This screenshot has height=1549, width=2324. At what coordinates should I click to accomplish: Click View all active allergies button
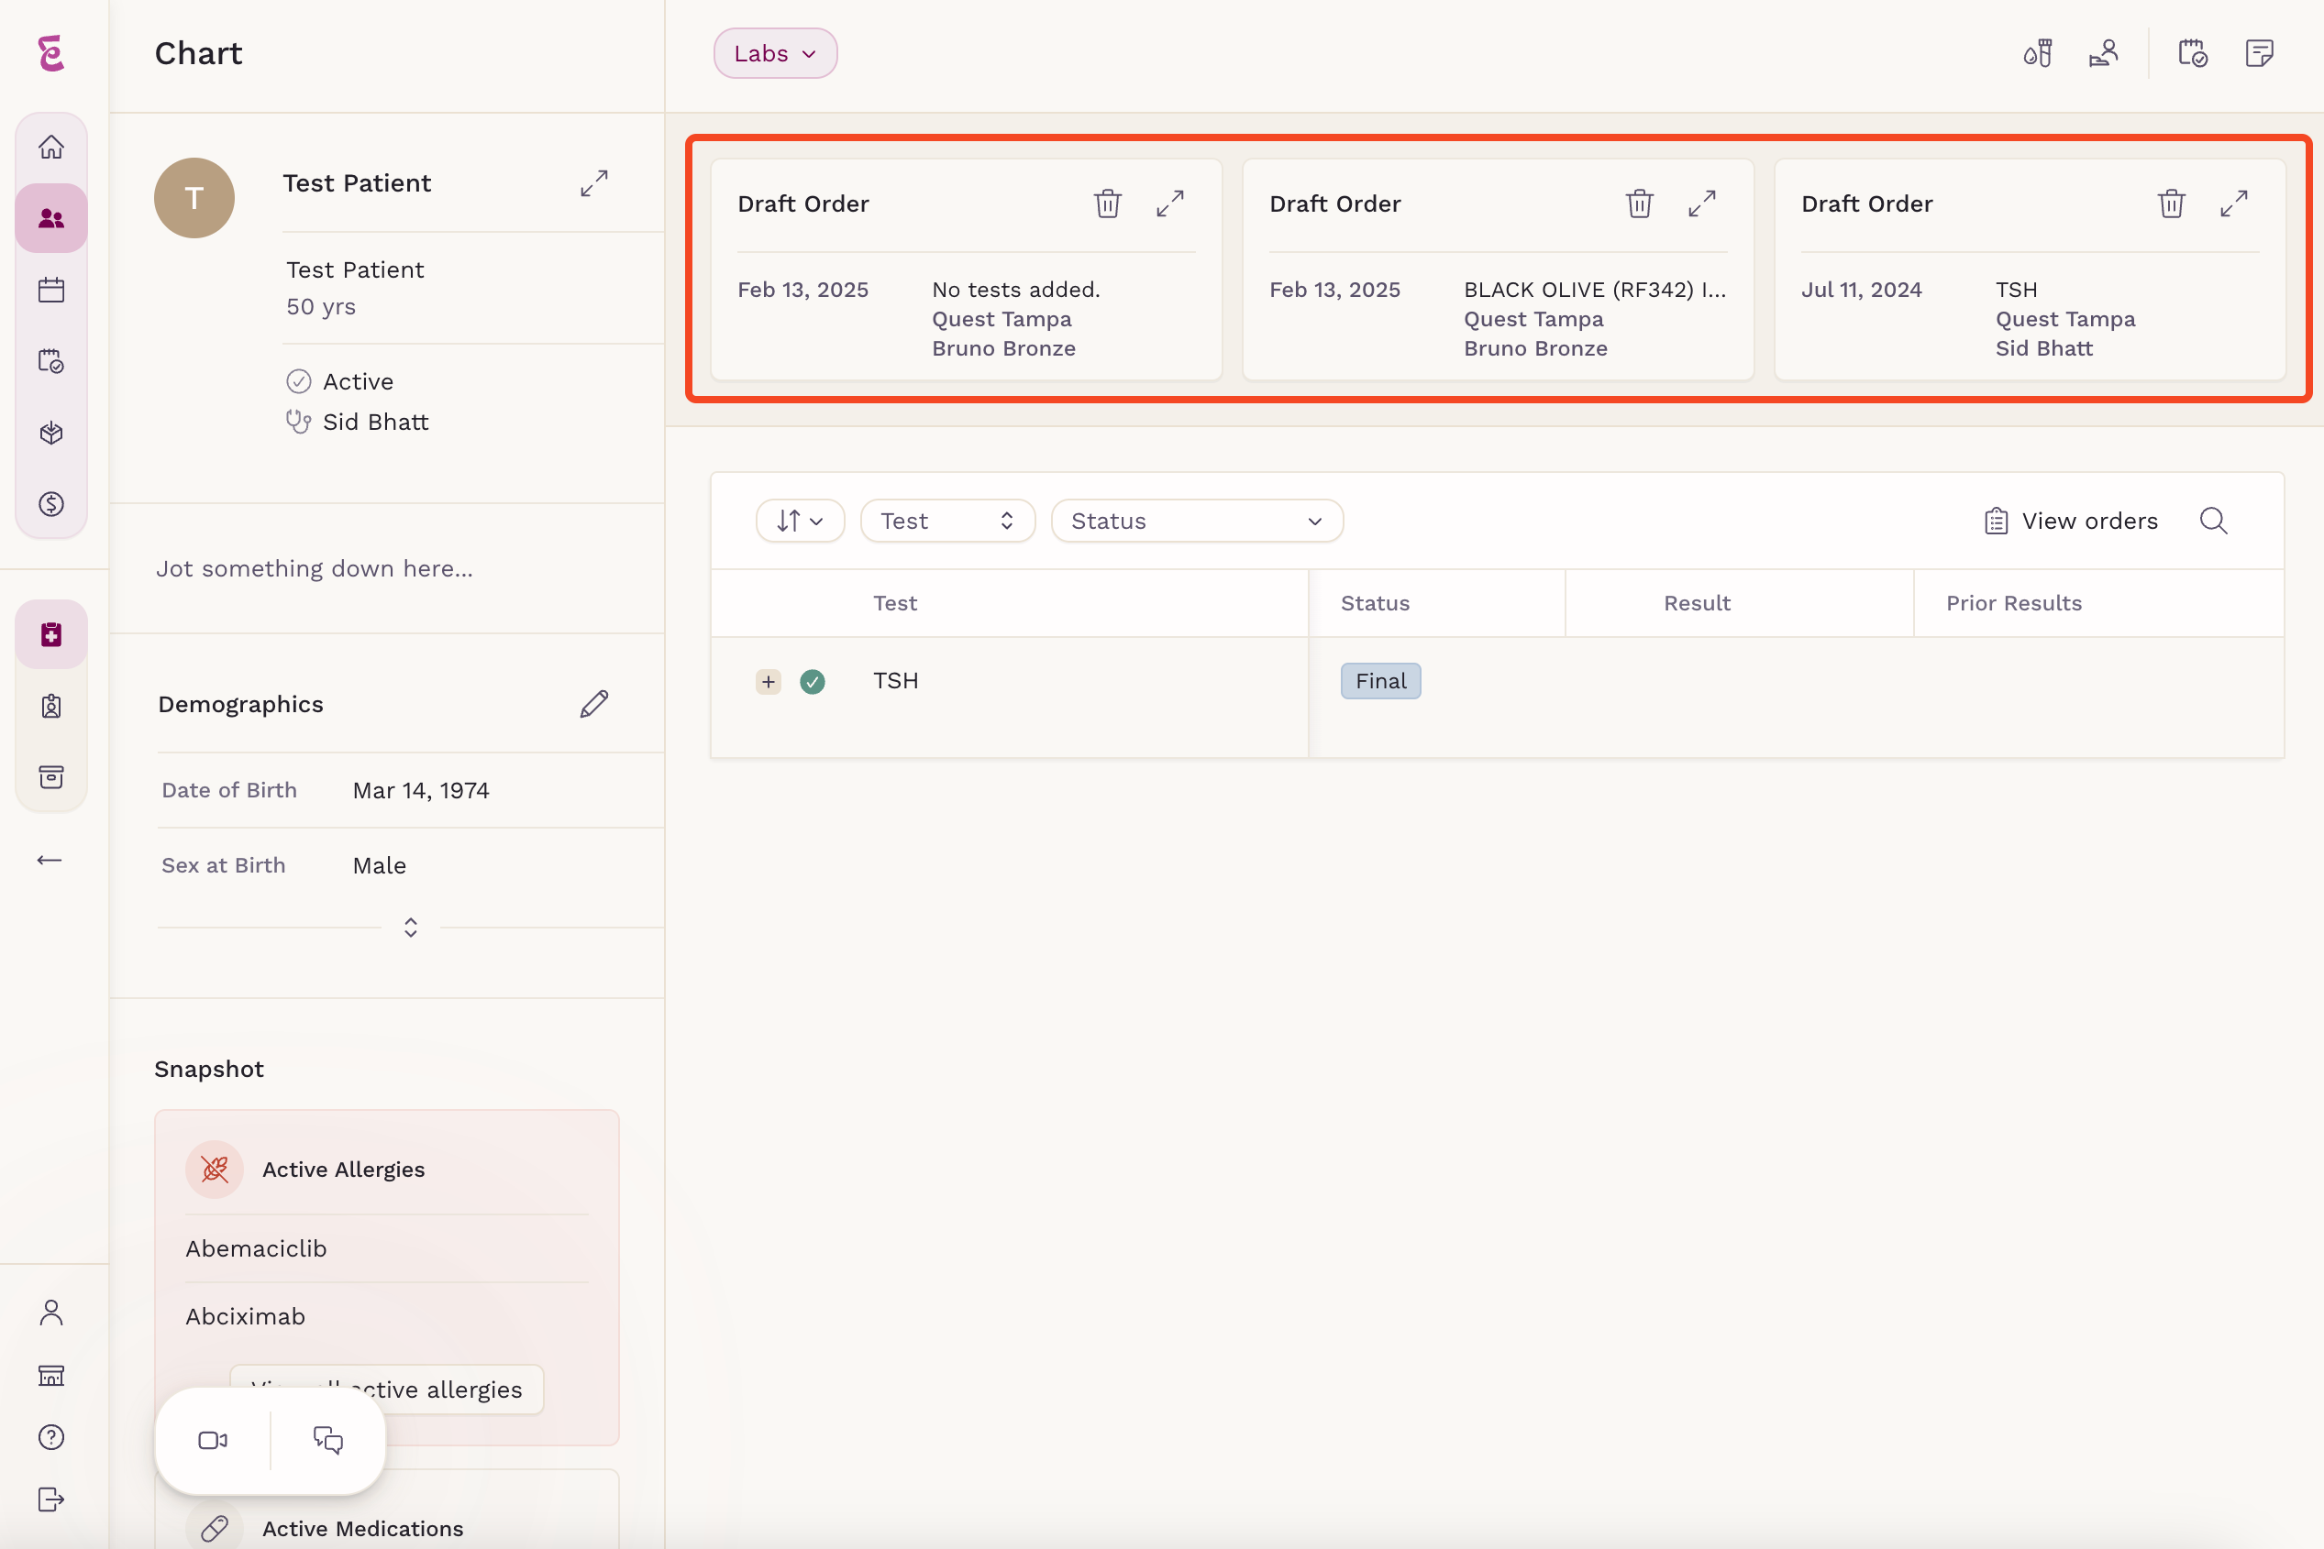(x=386, y=1390)
